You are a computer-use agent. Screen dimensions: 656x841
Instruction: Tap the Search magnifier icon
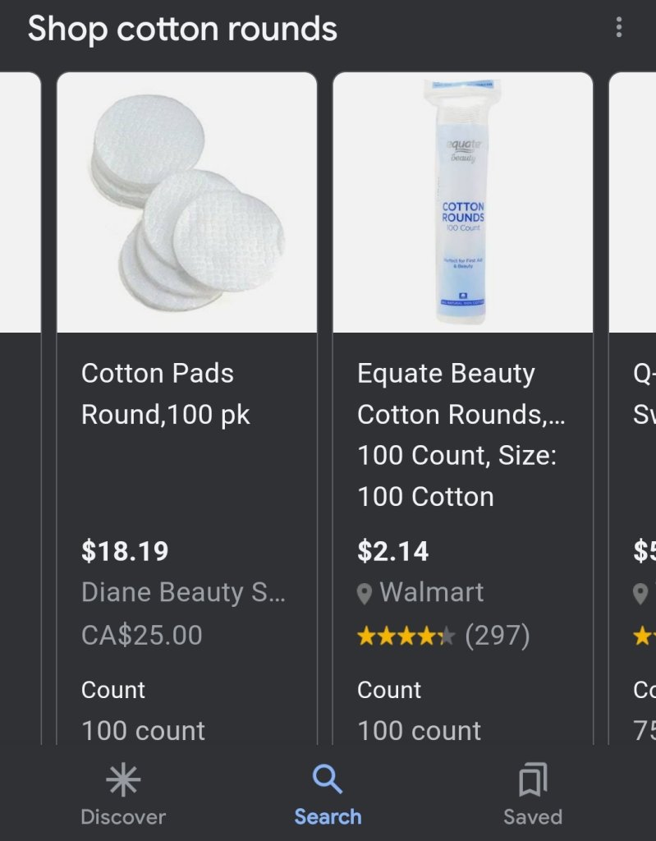(x=328, y=779)
